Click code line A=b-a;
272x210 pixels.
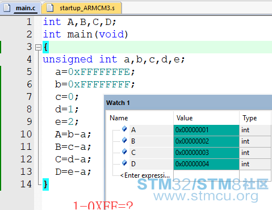pos(73,135)
